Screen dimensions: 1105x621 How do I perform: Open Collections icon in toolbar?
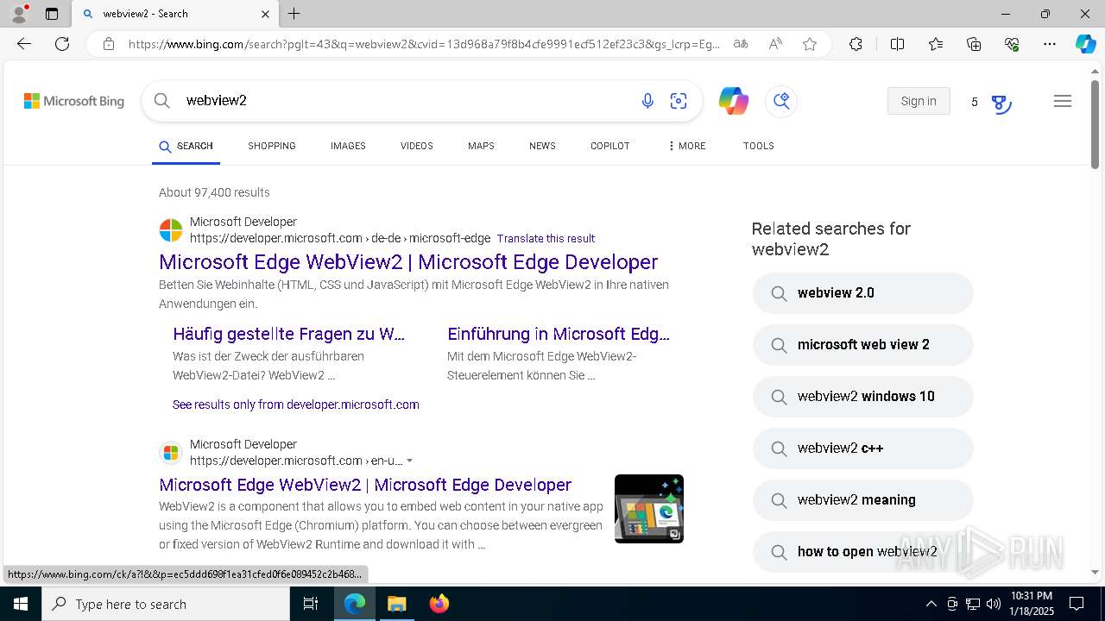(x=974, y=44)
